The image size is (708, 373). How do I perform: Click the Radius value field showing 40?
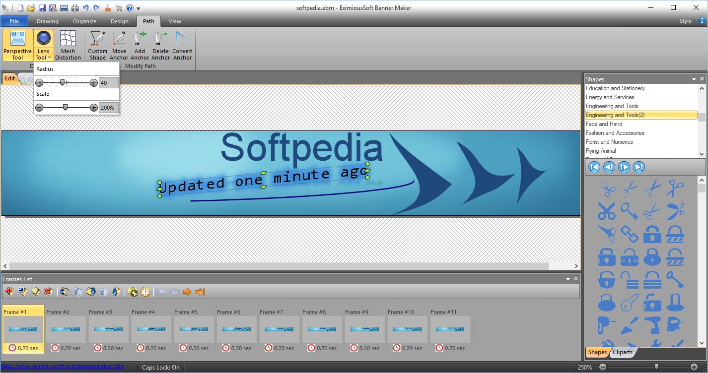click(x=109, y=83)
